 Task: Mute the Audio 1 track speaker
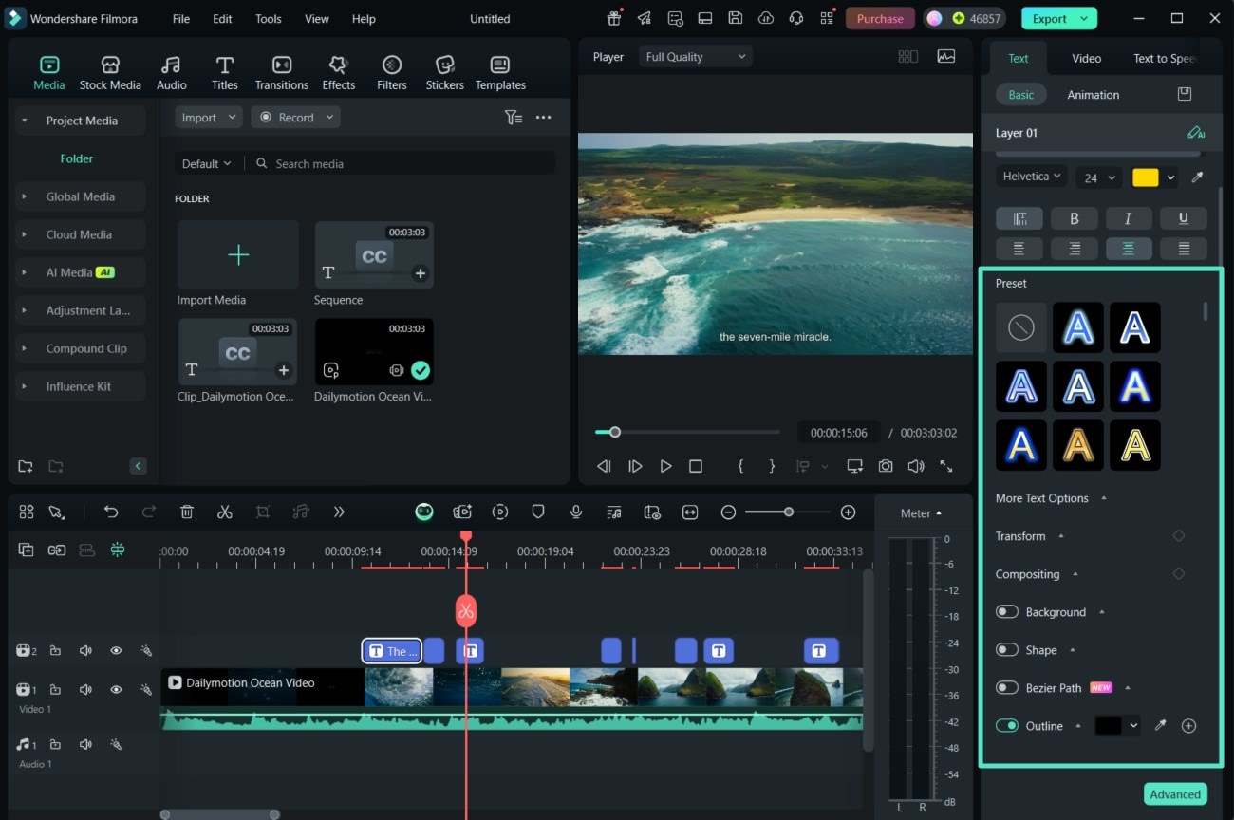85,744
